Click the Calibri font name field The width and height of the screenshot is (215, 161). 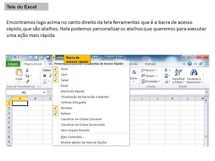tap(47, 70)
